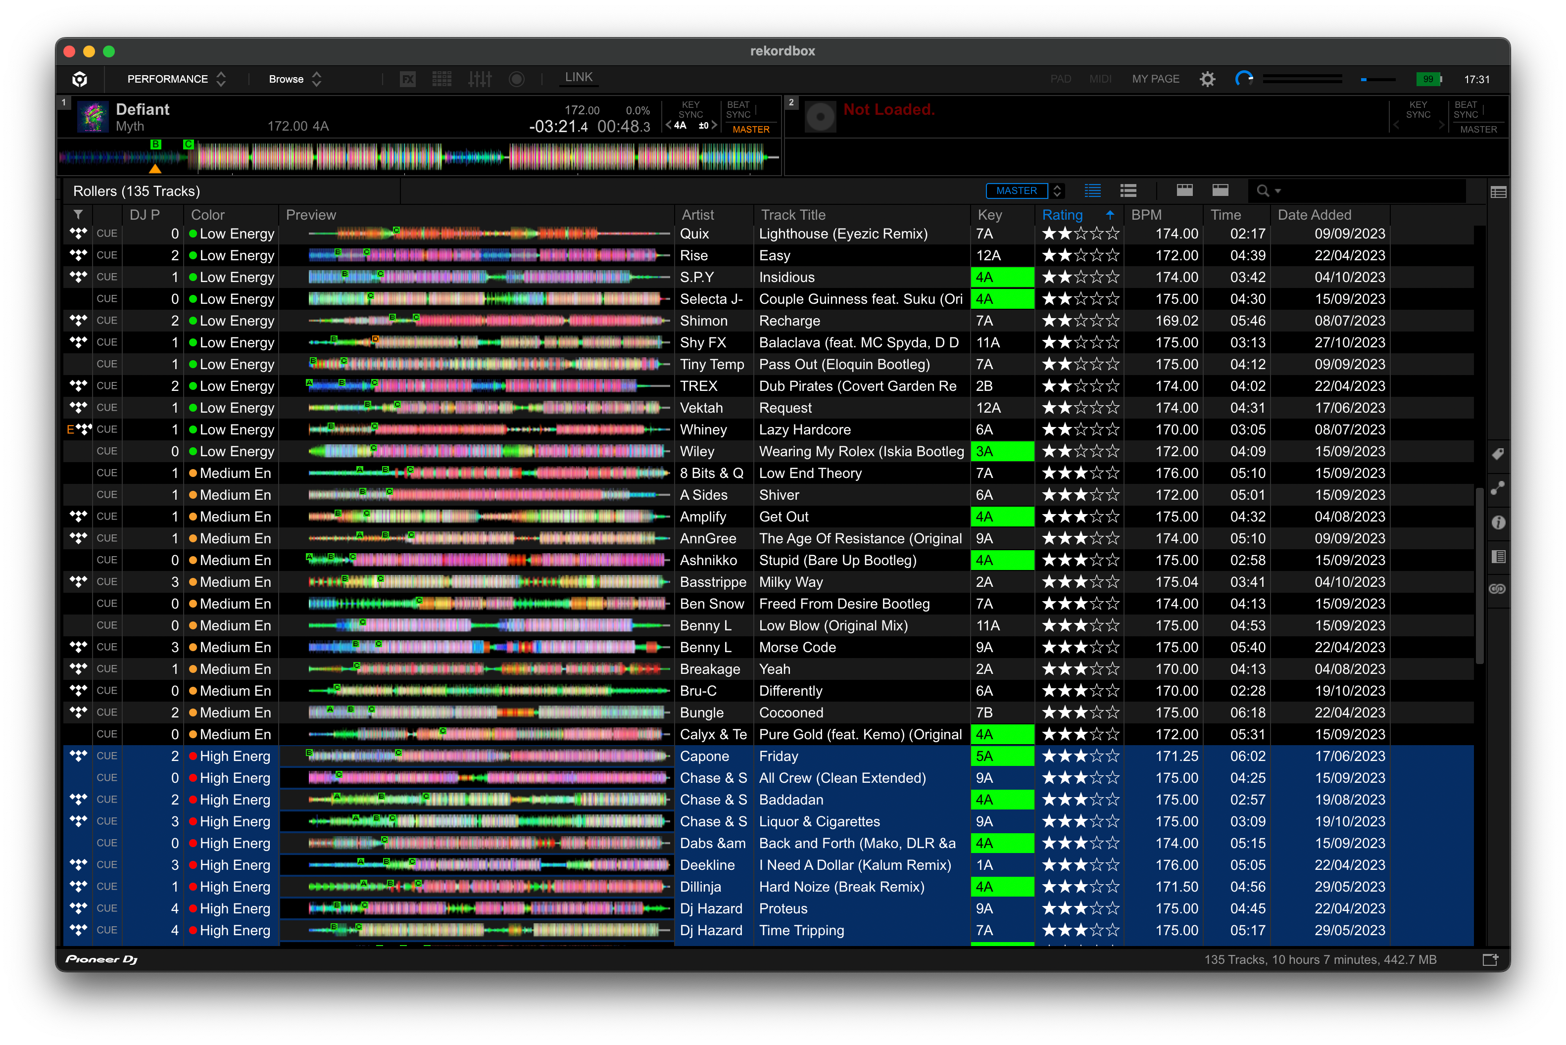Shift deck 2 key down with left arrow
Viewport: 1566px width, 1045px height.
click(1395, 125)
